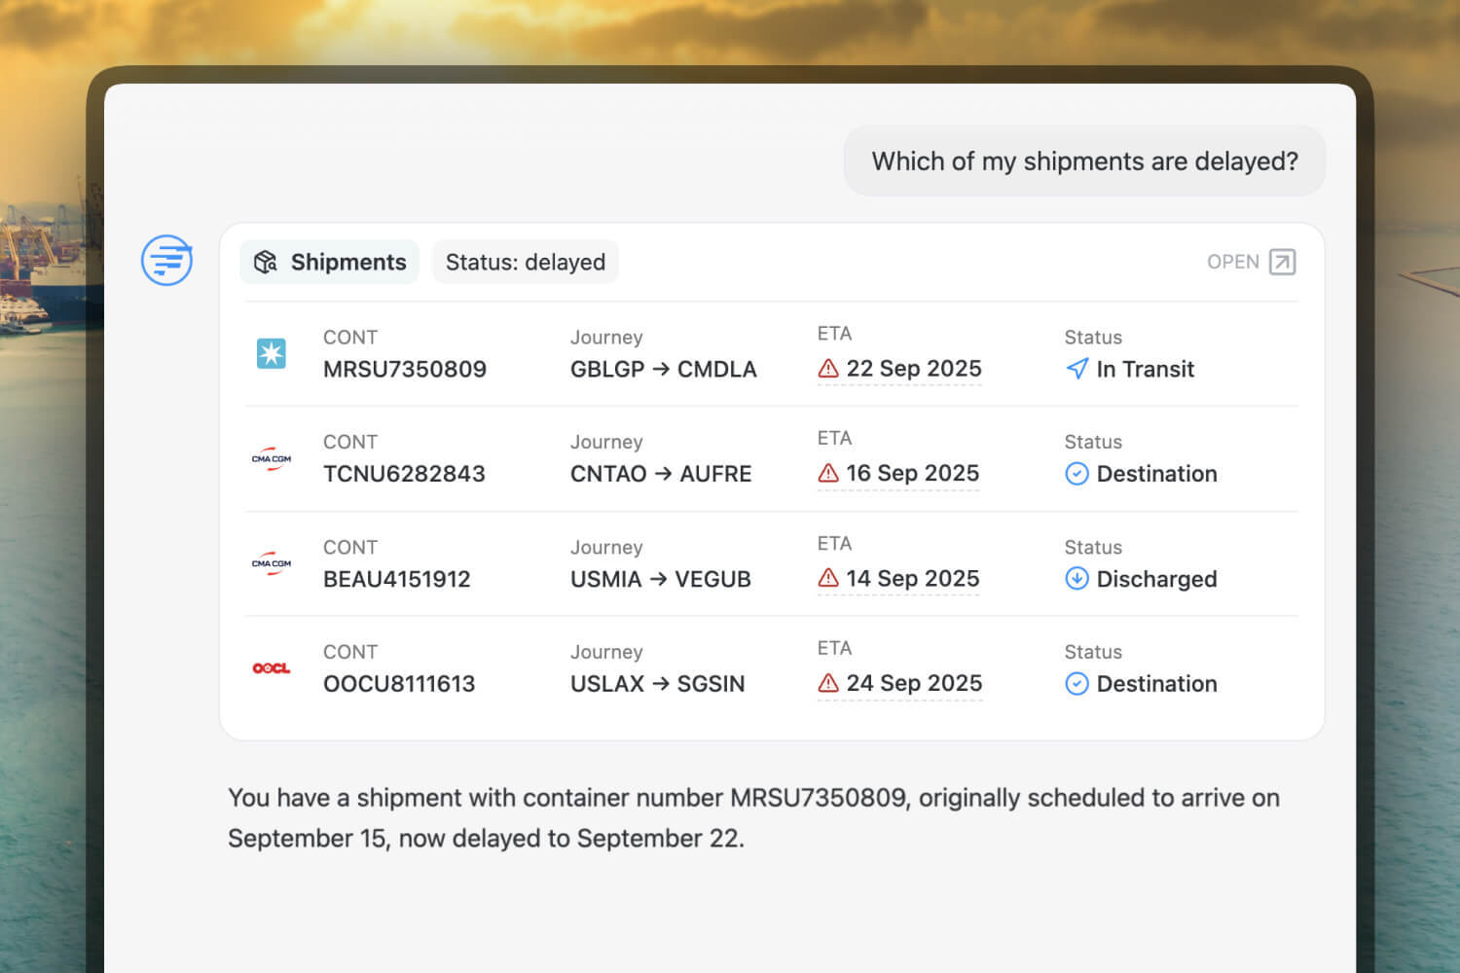Click the Status: delayed filter chip
Viewport: 1460px width, 973px height.
pos(526,262)
